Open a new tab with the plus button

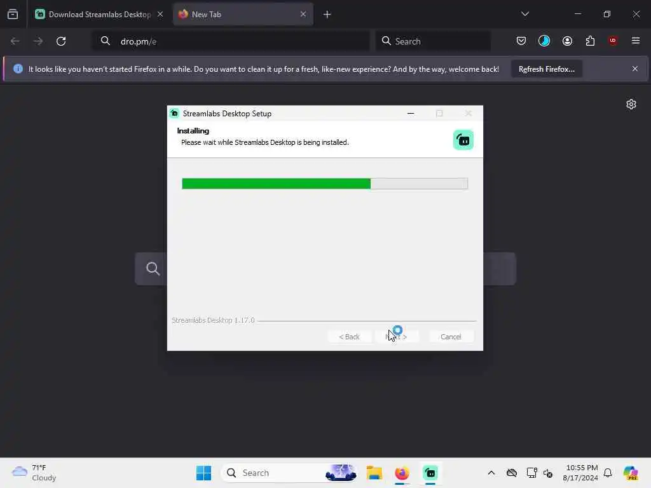pos(327,15)
